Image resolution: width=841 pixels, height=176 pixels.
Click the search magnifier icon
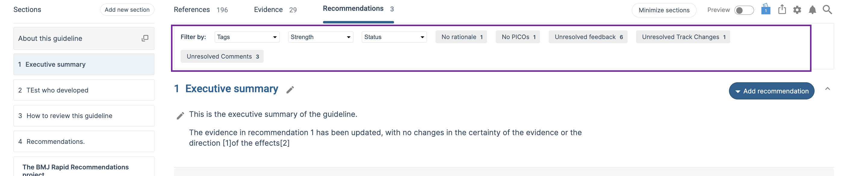[827, 10]
